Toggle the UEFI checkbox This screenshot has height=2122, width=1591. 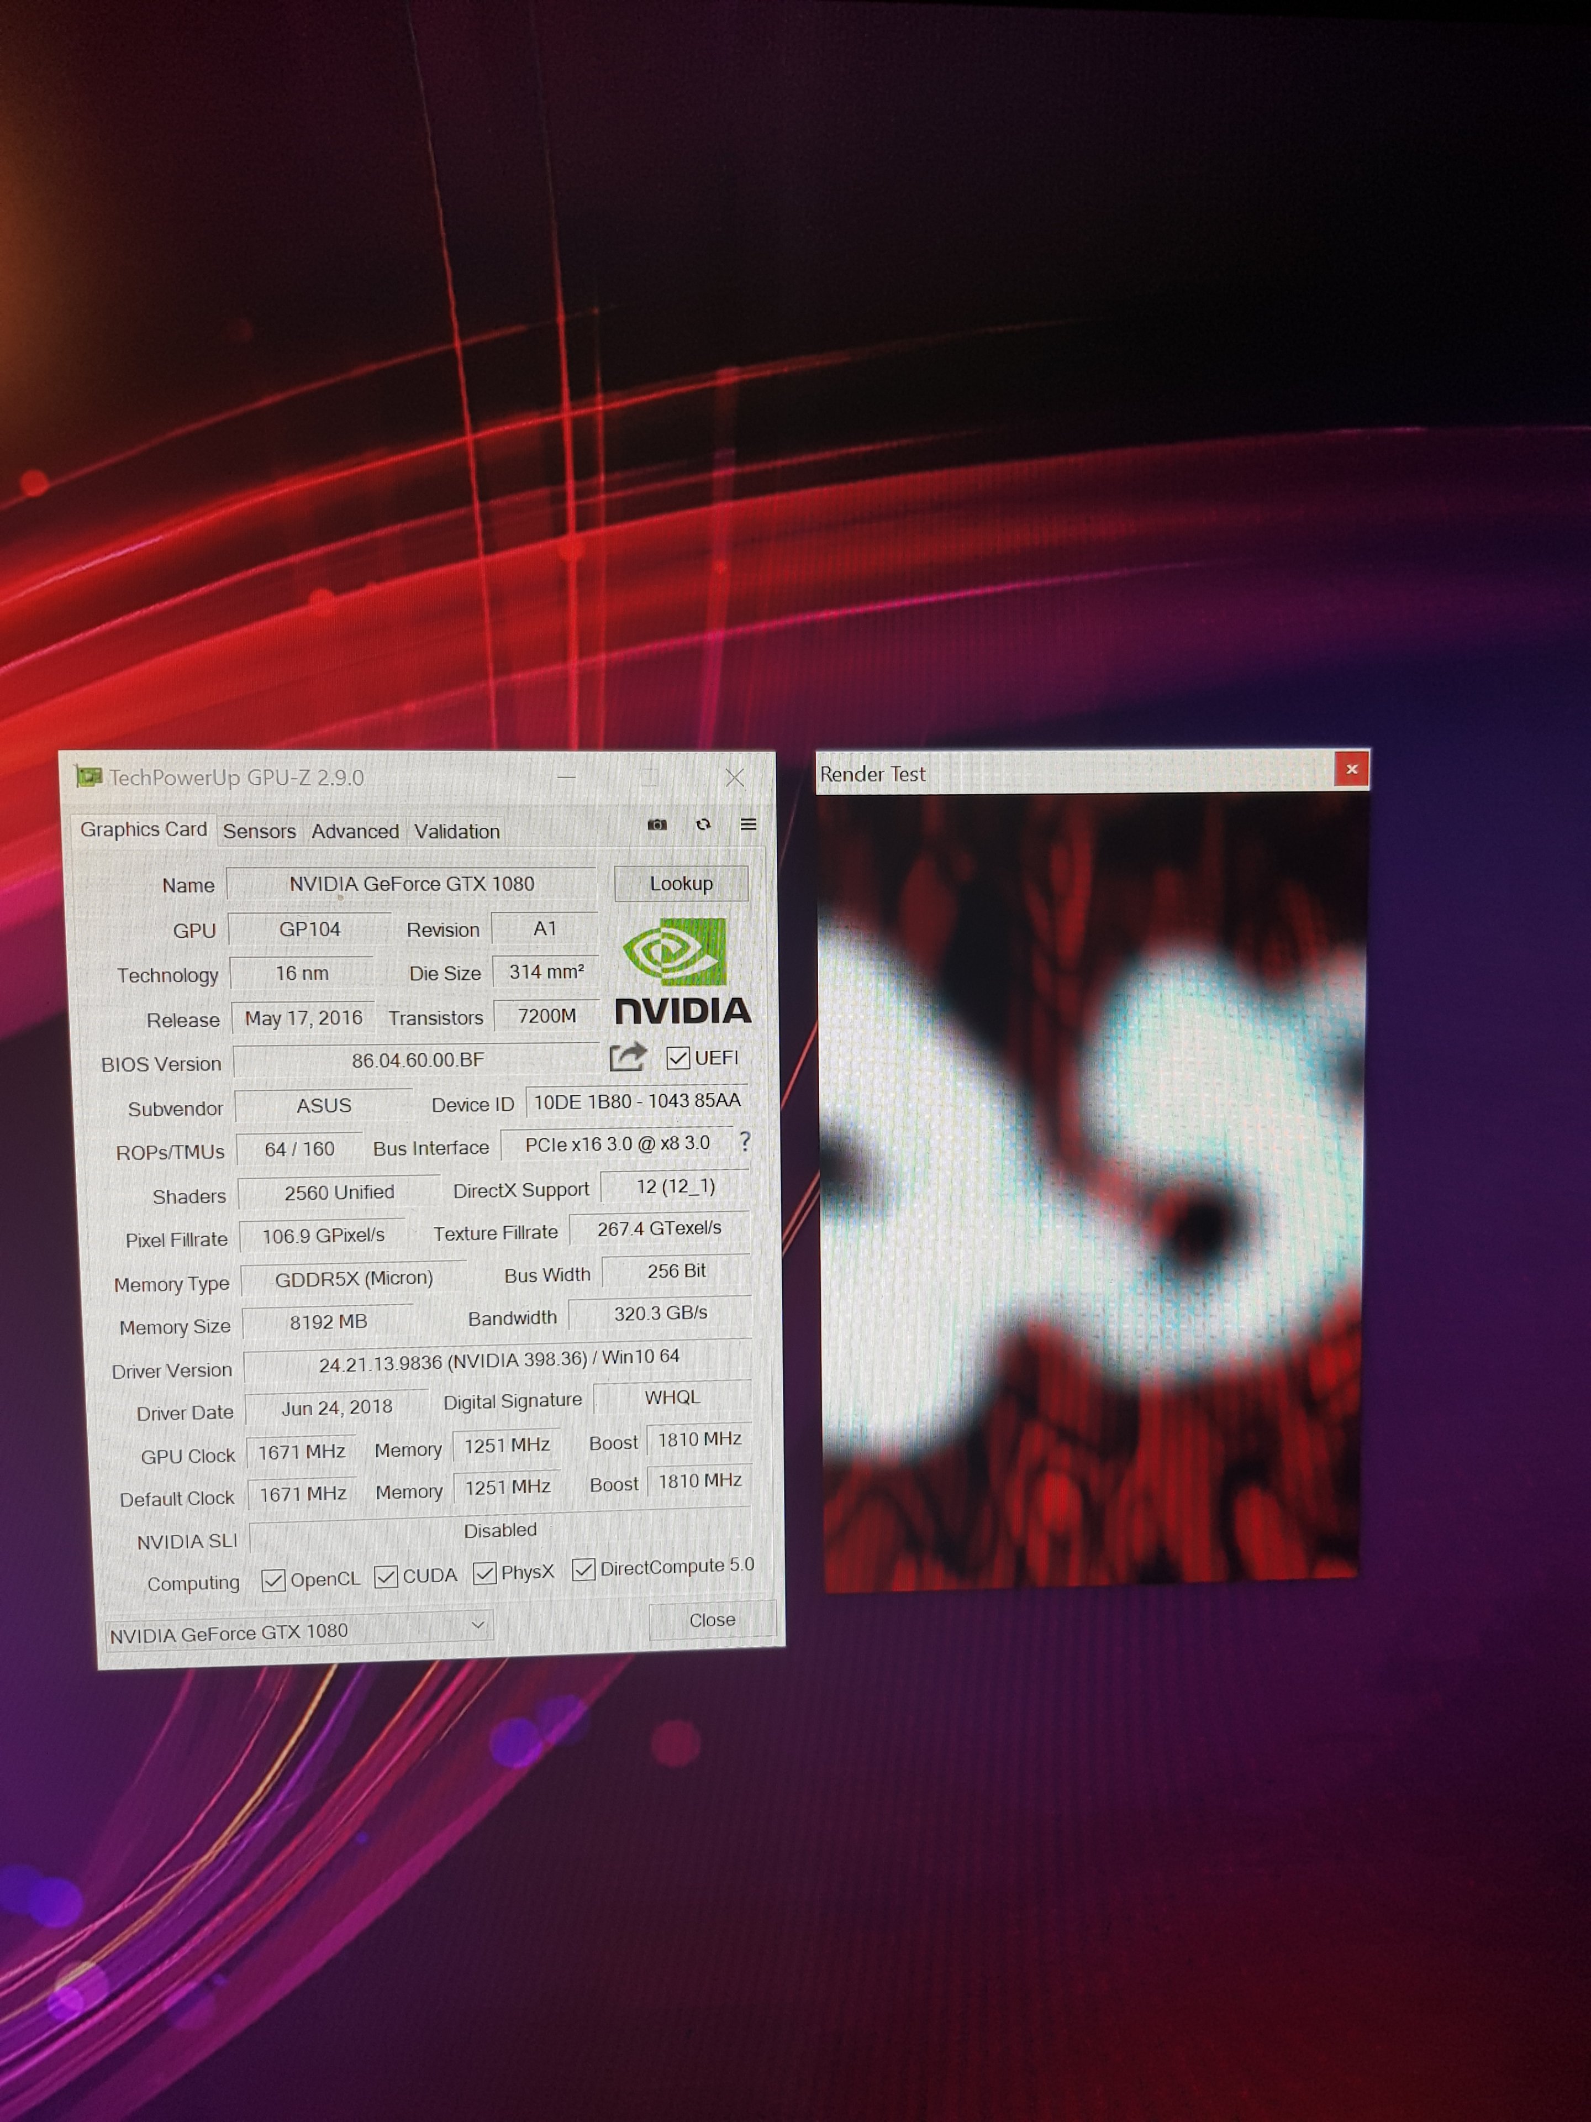(x=678, y=1057)
